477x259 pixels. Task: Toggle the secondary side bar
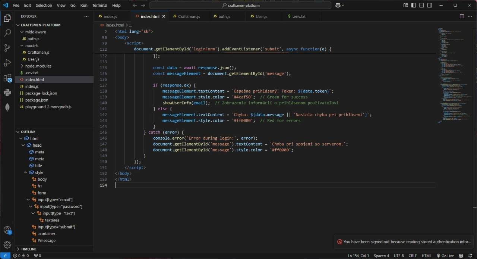click(x=430, y=5)
